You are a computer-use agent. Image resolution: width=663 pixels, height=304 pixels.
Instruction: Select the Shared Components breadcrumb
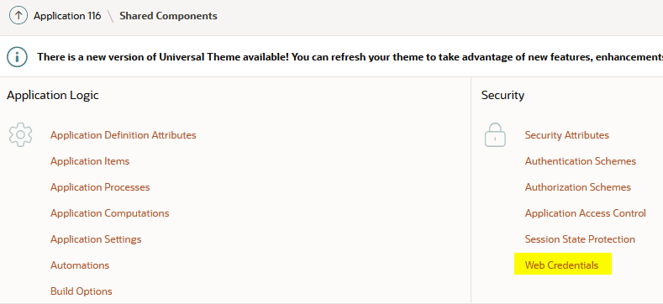coord(168,16)
